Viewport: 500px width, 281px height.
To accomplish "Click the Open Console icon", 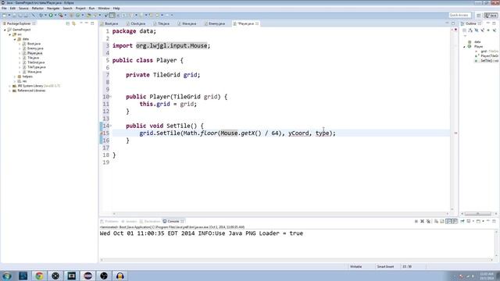I will [x=478, y=221].
